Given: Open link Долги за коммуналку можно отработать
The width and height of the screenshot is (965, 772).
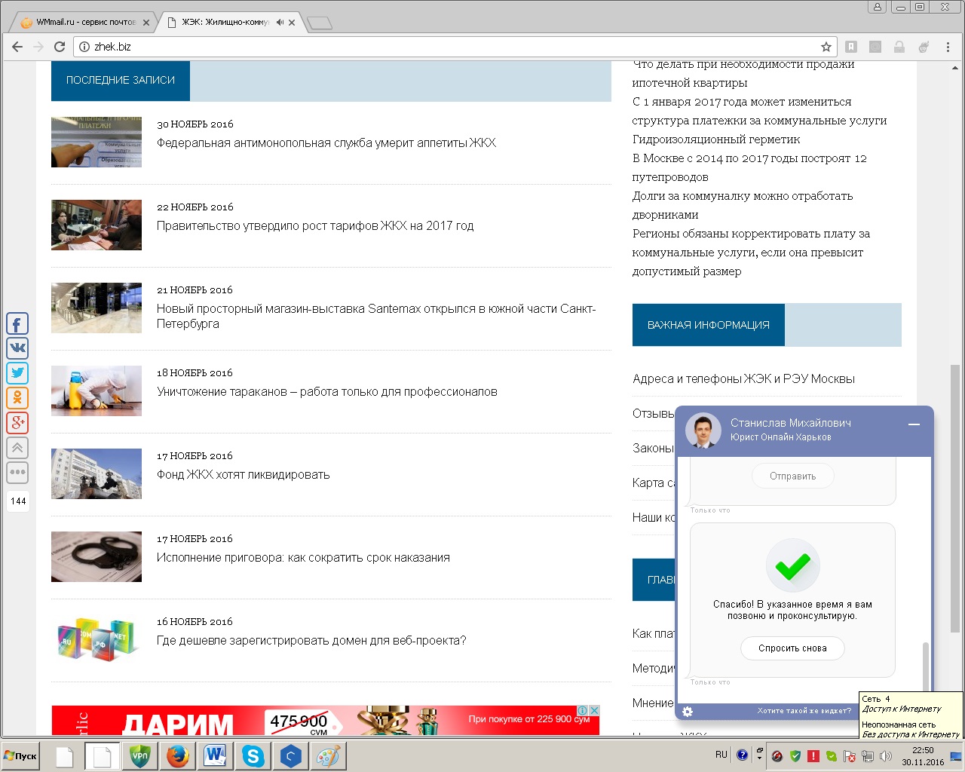Looking at the screenshot, I should 743,205.
